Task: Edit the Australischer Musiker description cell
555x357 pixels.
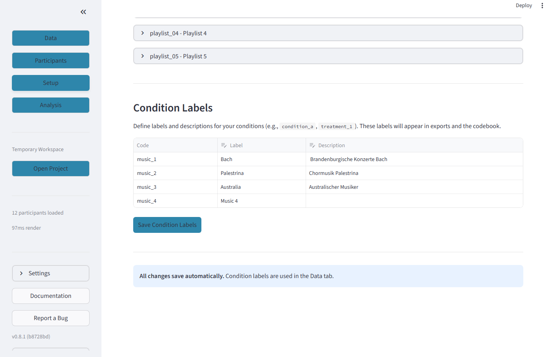Action: tap(414, 187)
